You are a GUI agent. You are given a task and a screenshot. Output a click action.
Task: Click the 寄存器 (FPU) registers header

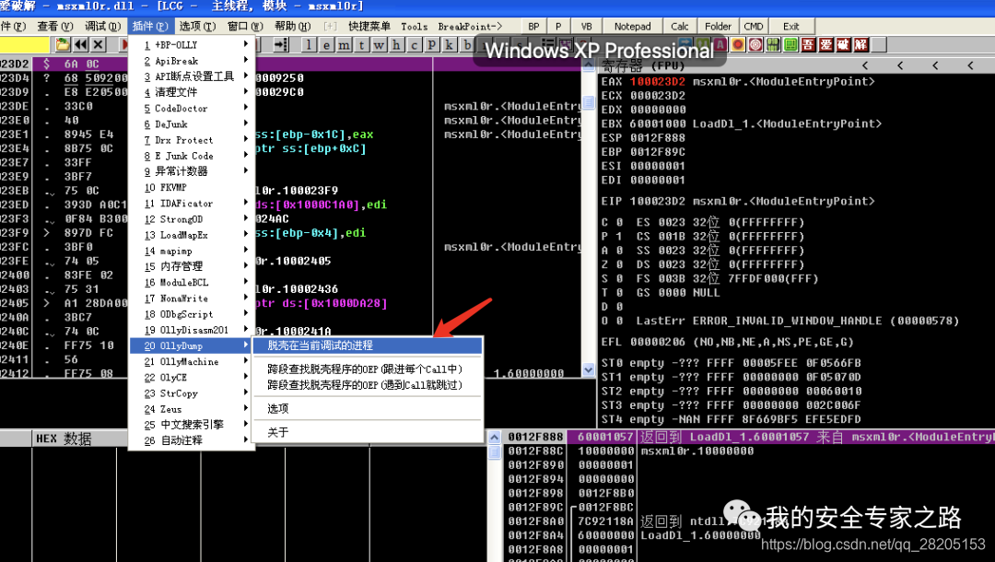click(643, 66)
